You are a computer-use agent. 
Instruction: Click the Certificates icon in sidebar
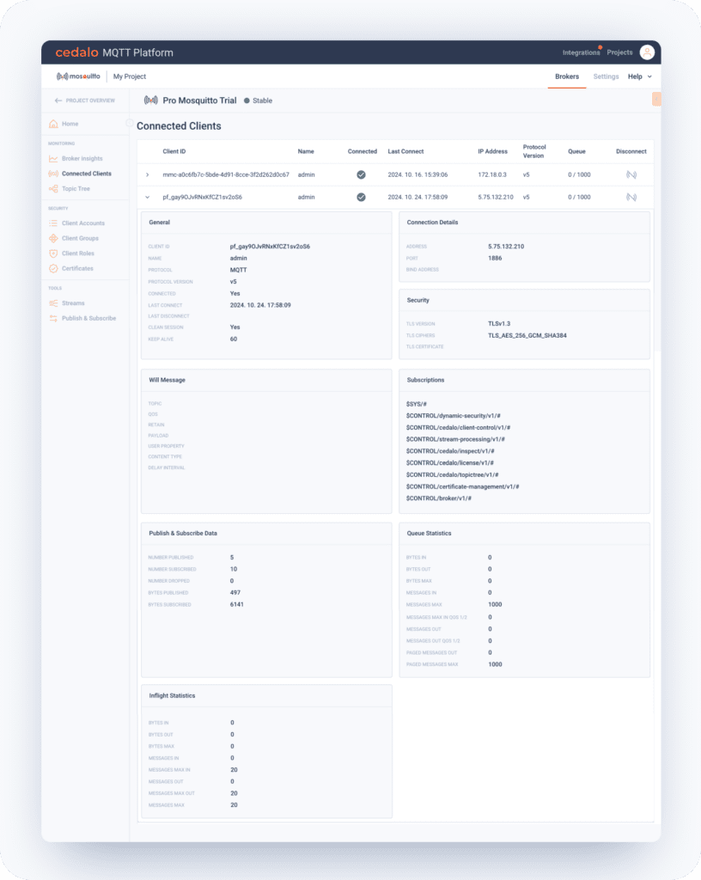[x=53, y=269]
